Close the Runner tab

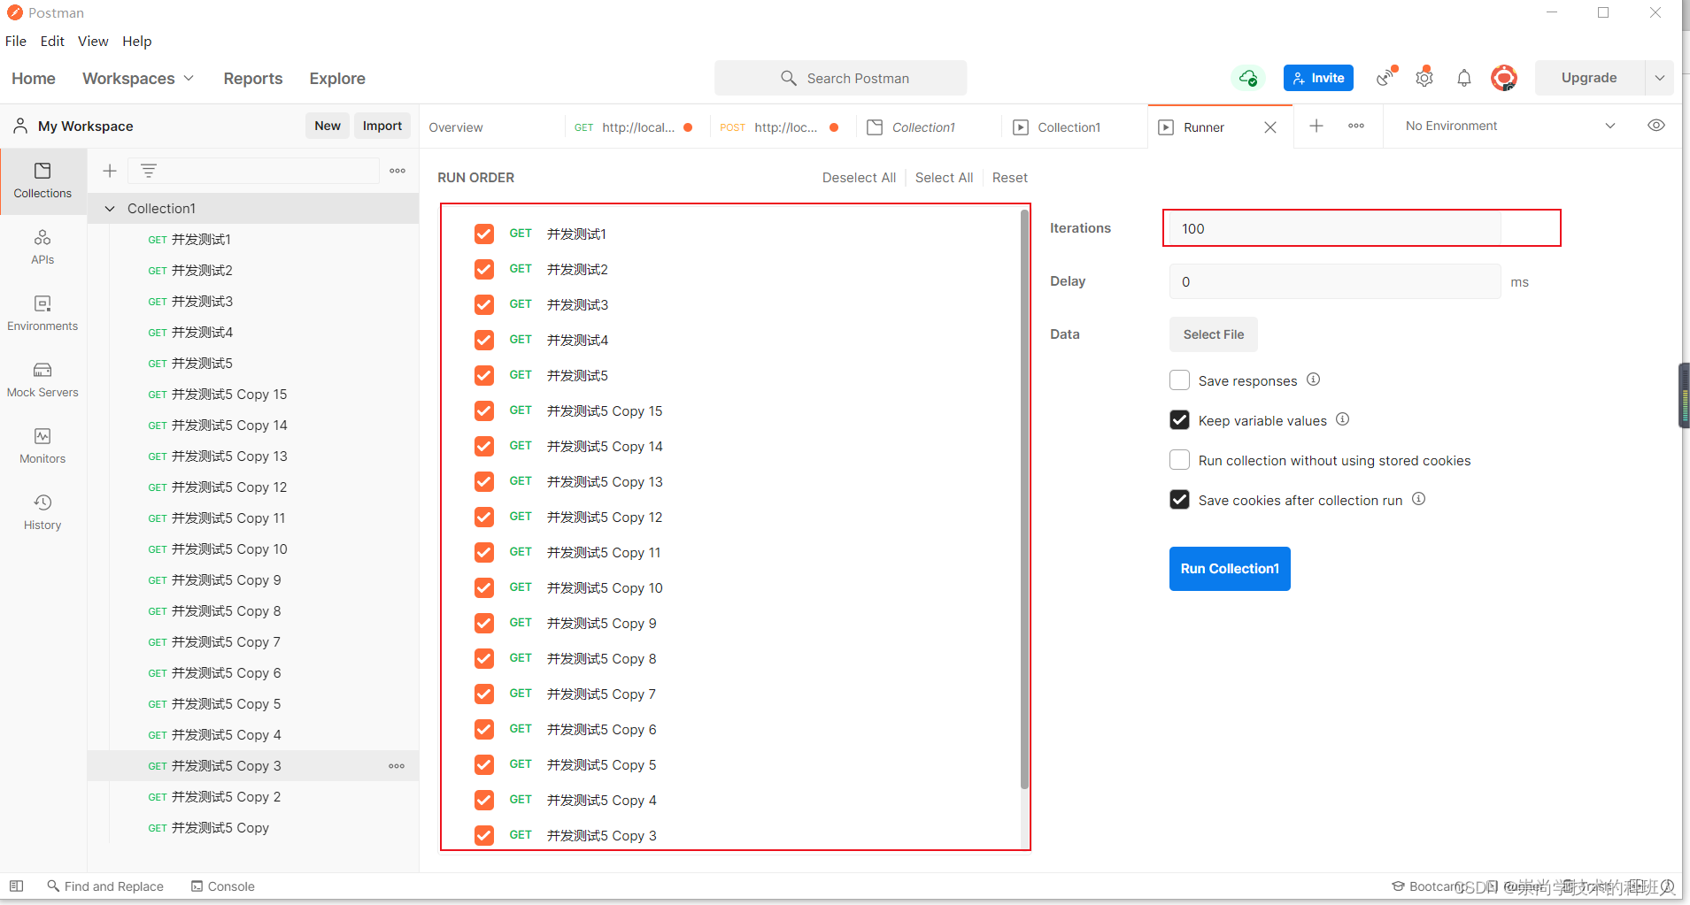pyautogui.click(x=1270, y=127)
